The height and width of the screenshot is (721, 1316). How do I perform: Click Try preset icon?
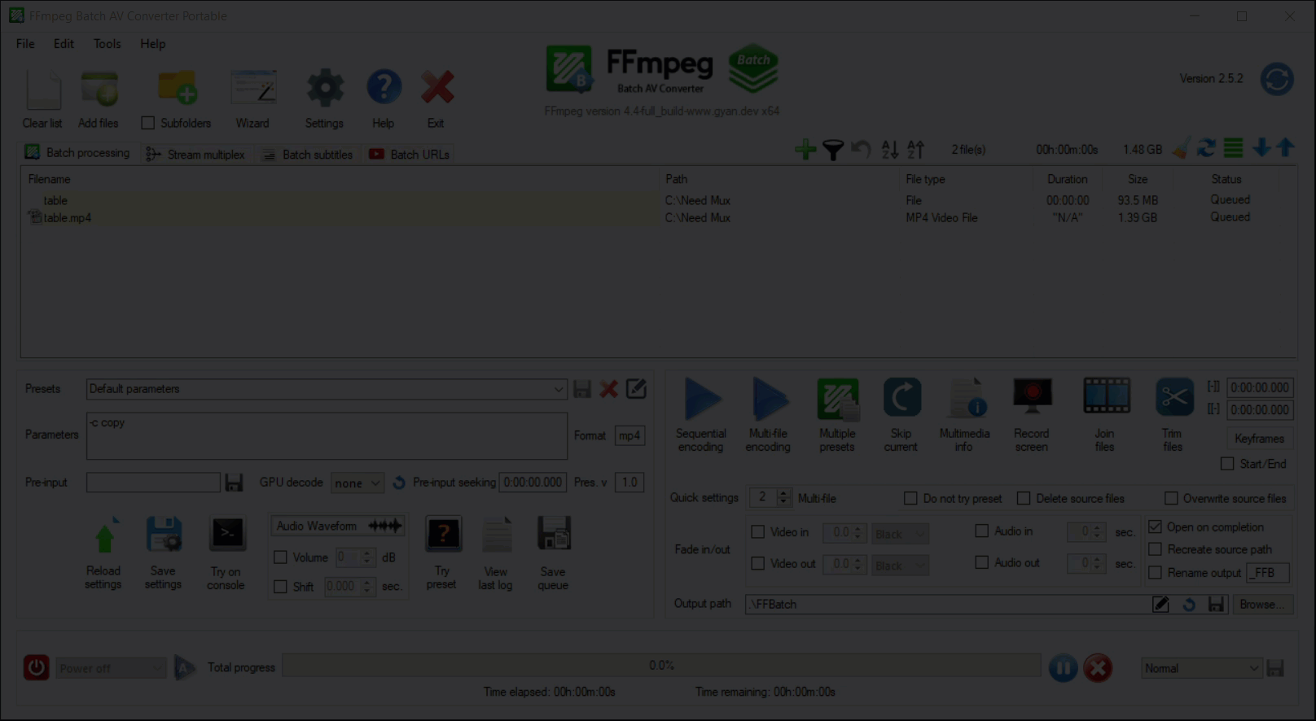point(443,535)
